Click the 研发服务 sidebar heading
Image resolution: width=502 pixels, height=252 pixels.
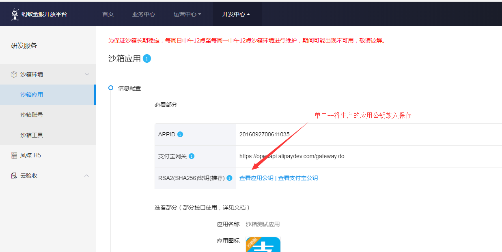(24, 46)
